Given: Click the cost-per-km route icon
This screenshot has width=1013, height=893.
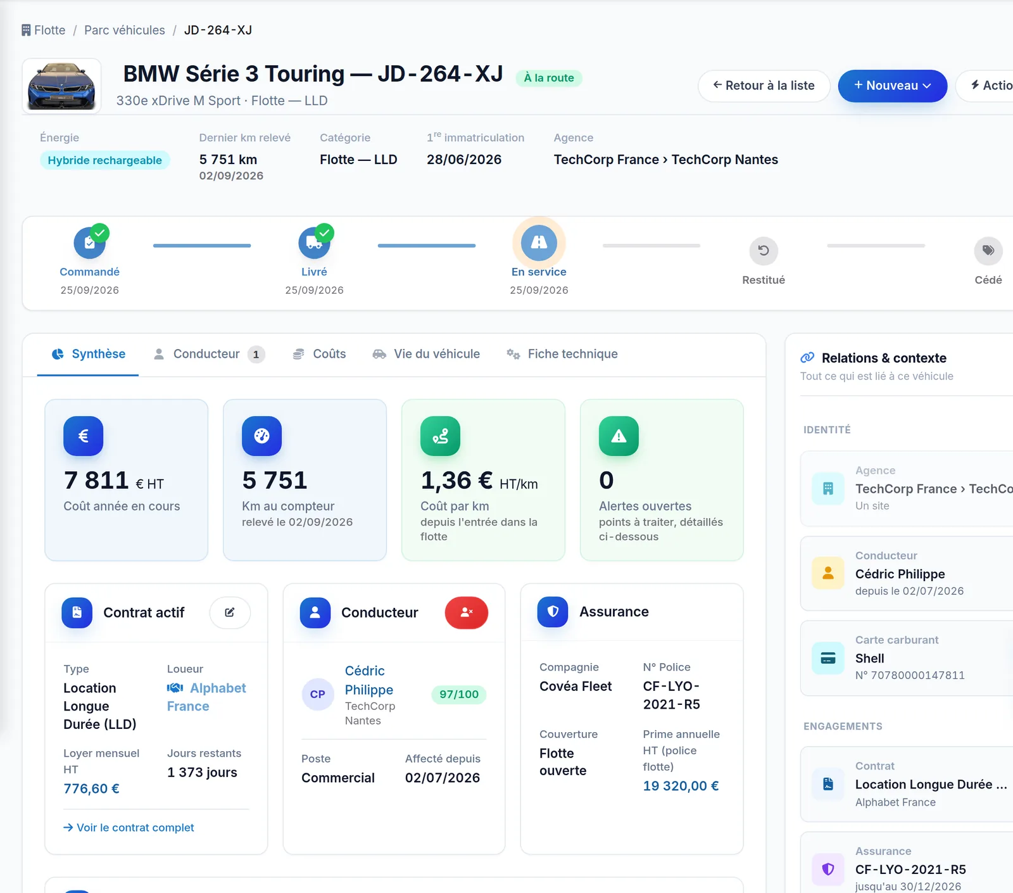Looking at the screenshot, I should tap(440, 436).
